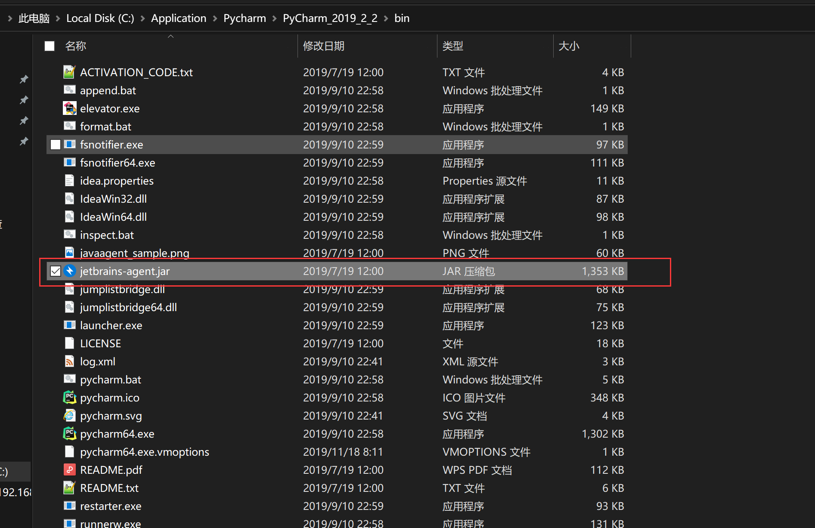Expand the chevron after PyCharm_2019_2_2 in path
815x528 pixels.
pyautogui.click(x=386, y=19)
